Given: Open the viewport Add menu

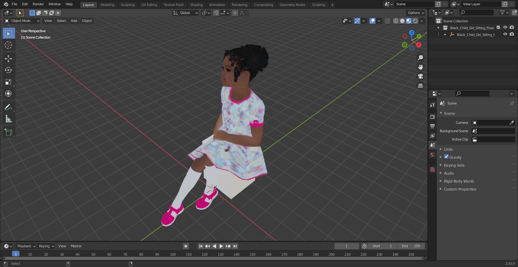Looking at the screenshot, I should [x=74, y=21].
